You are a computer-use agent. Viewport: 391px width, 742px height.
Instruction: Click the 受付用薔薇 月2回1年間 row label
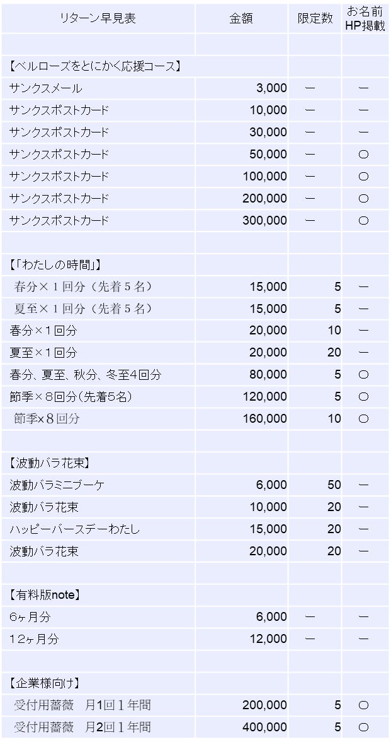pos(82,727)
